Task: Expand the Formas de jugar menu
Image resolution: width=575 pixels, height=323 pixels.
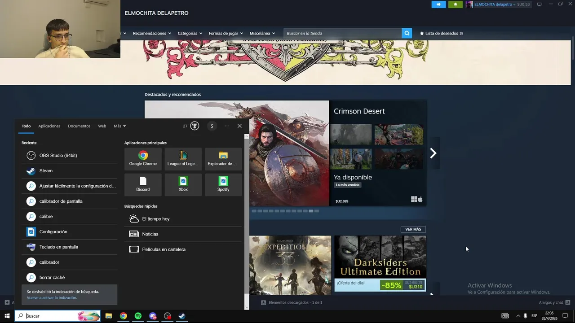Action: 226,33
